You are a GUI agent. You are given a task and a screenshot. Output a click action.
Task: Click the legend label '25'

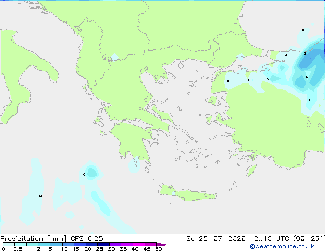[x=99, y=249]
